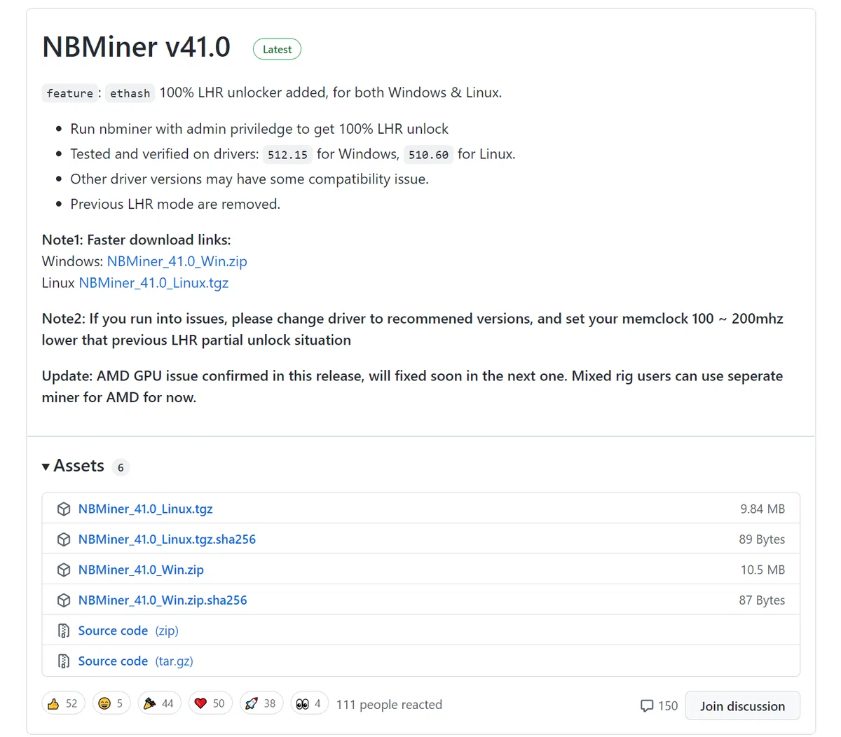React with the rocket emoji
This screenshot has width=841, height=737.
coord(261,703)
